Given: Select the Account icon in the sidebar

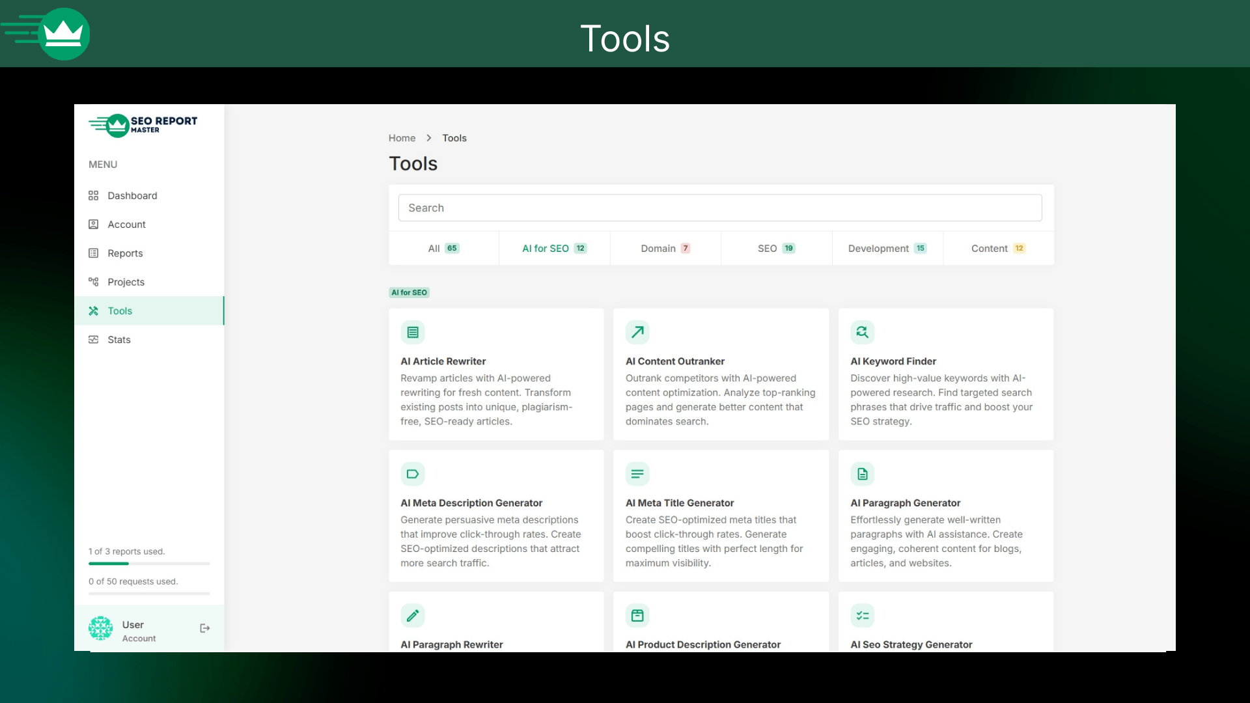Looking at the screenshot, I should pos(93,224).
